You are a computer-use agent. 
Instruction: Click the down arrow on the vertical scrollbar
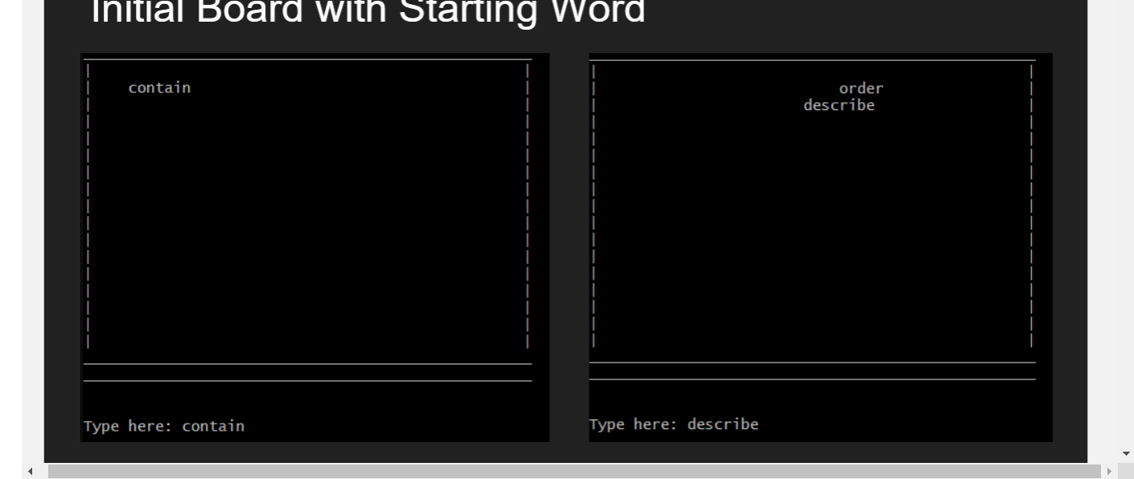pyautogui.click(x=1125, y=452)
